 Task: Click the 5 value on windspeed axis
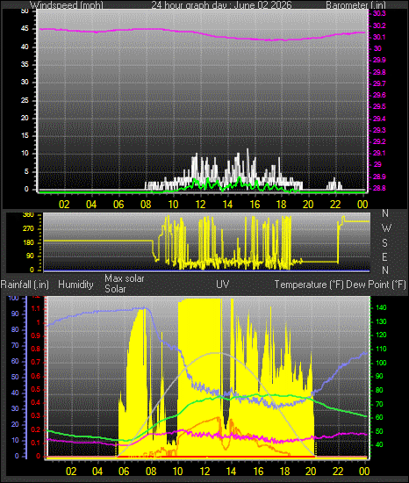click(x=26, y=171)
